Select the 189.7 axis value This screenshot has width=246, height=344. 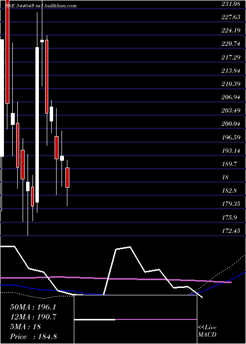[x=229, y=164]
